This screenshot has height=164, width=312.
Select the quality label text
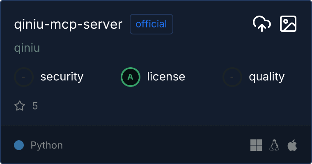(x=266, y=77)
